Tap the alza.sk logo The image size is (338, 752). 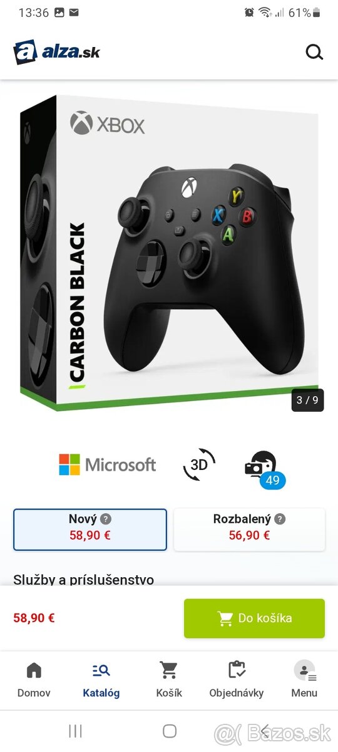point(56,52)
